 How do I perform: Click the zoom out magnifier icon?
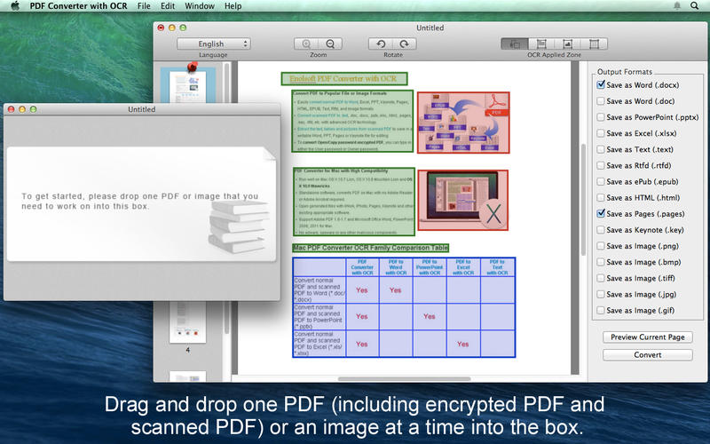tap(330, 44)
